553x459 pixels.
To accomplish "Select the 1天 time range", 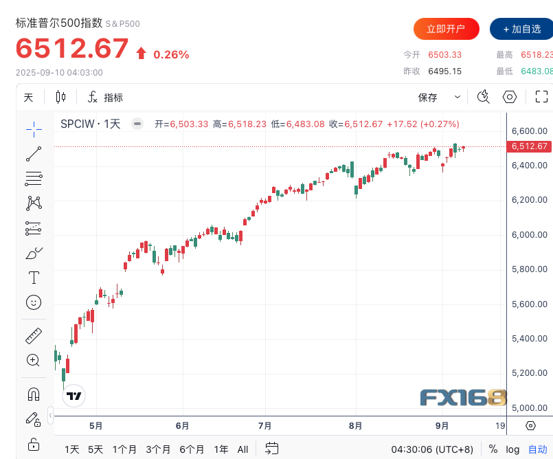I will click(71, 449).
